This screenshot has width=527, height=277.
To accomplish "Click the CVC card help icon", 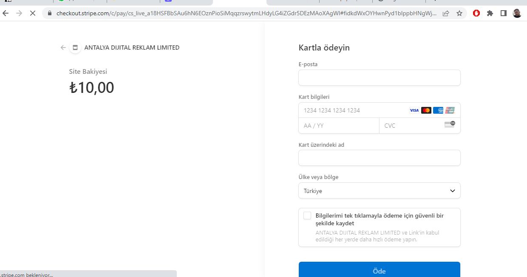I will click(x=450, y=125).
